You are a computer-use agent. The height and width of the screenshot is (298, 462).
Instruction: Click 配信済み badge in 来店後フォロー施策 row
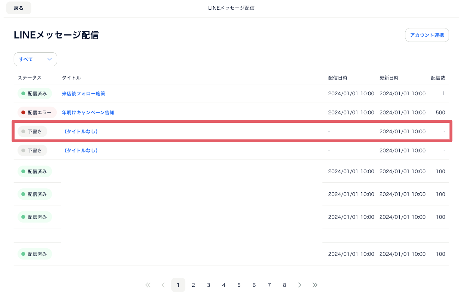point(35,94)
